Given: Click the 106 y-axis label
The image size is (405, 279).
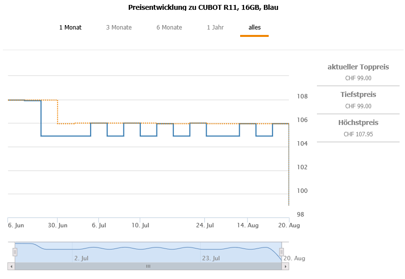Looking at the screenshot, I should (x=302, y=120).
